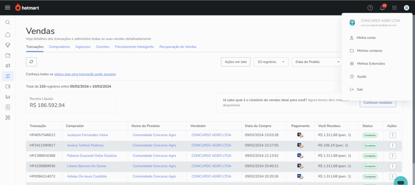Switch to the Convites tab
Screen dimensions: 415x185
pos(103,47)
